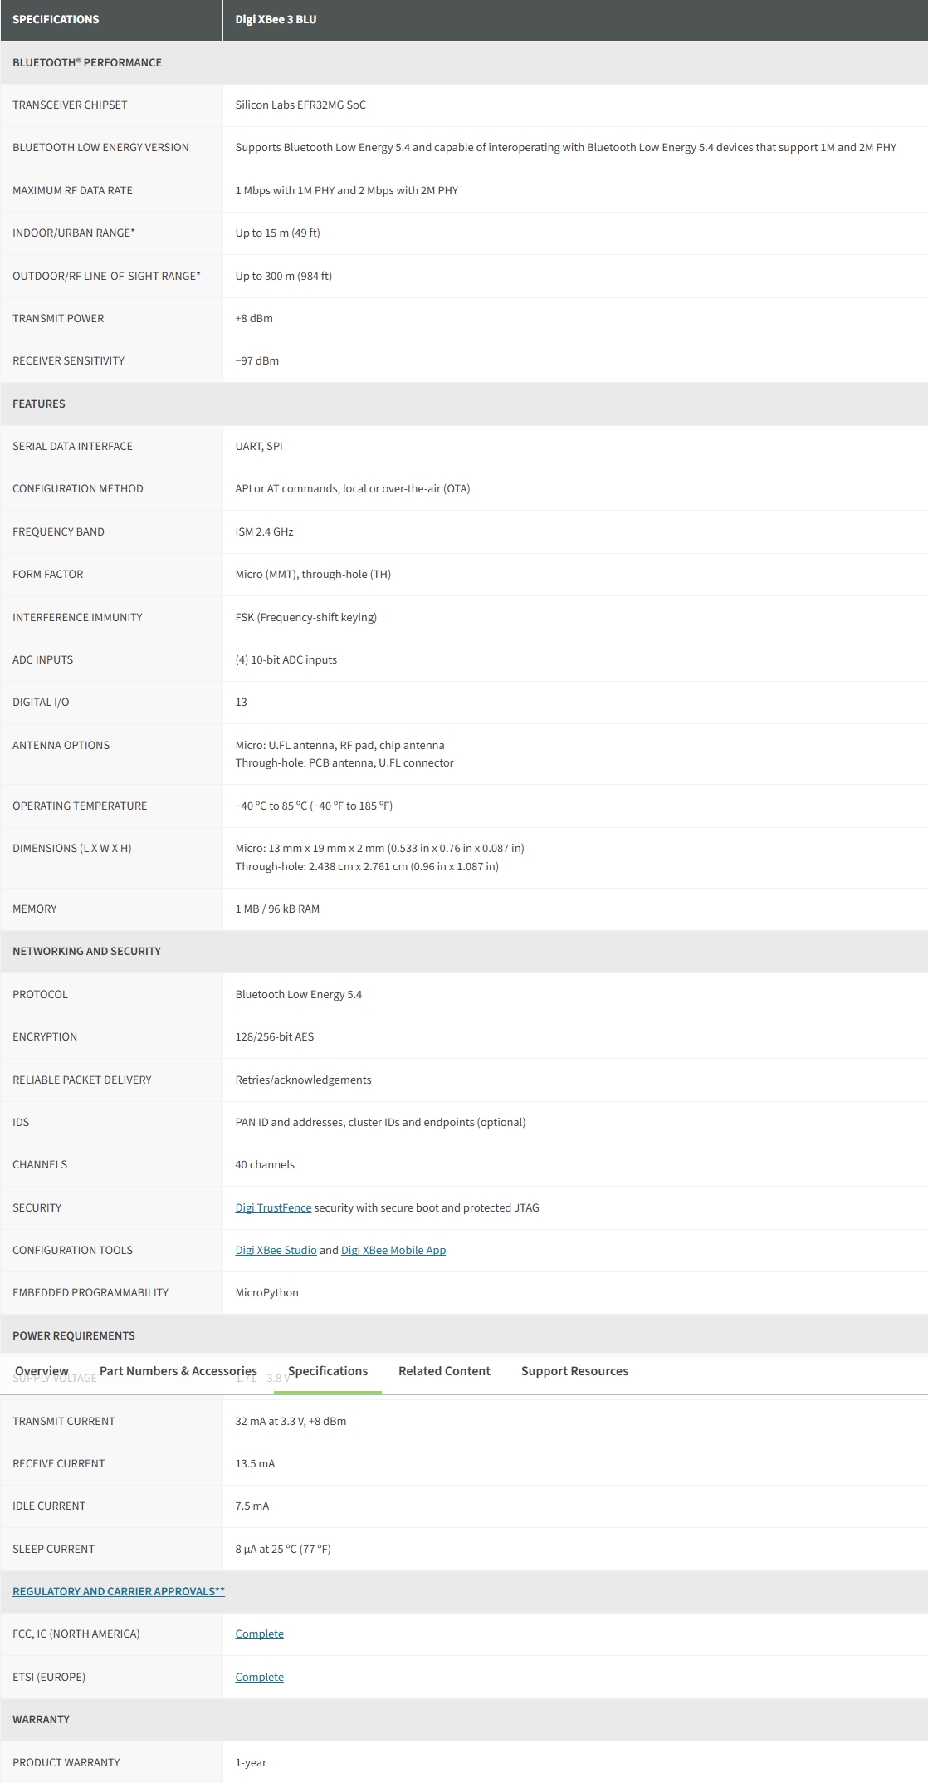
Task: Click the Digi XBee 3 BLU column header
Action: click(x=276, y=19)
